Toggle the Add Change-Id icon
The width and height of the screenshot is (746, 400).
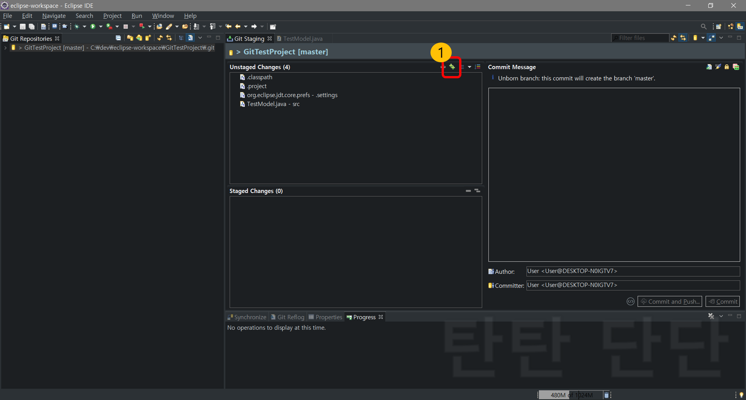pos(736,67)
